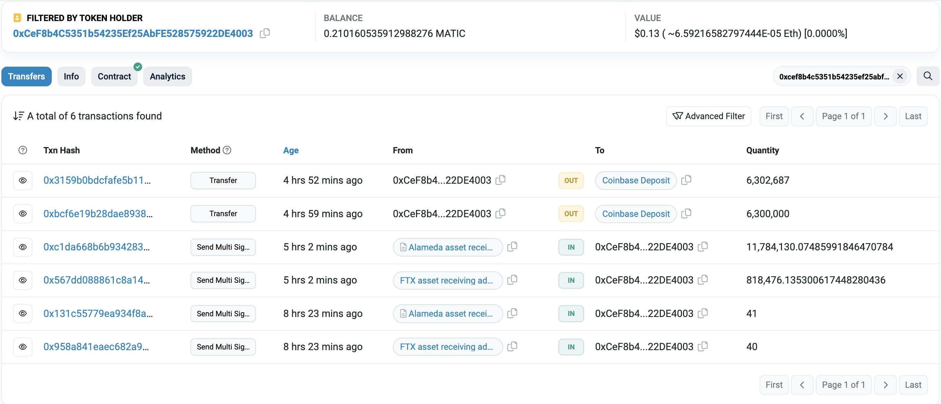Click the FTX asset receiving address in 818,476 row

(x=446, y=280)
